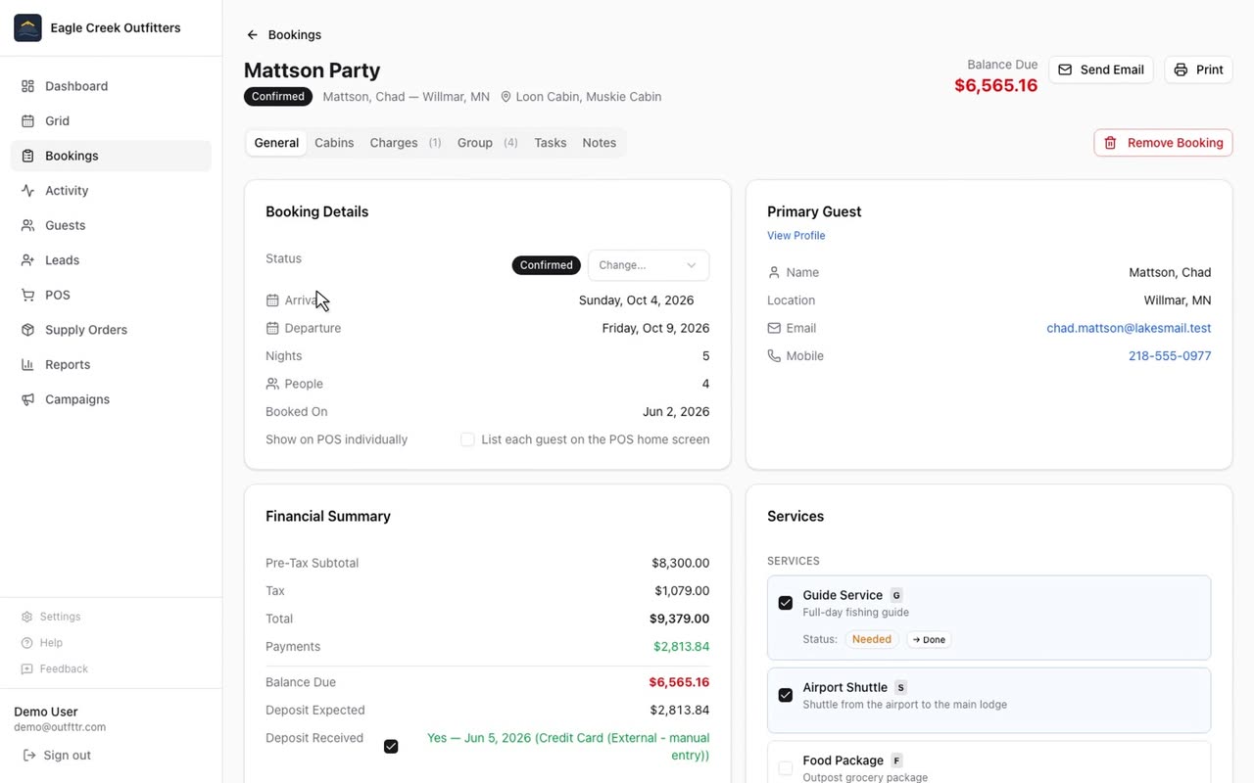Click the Loon Cabin, Muskie Cabin location
The height and width of the screenshot is (783, 1254).
[581, 97]
